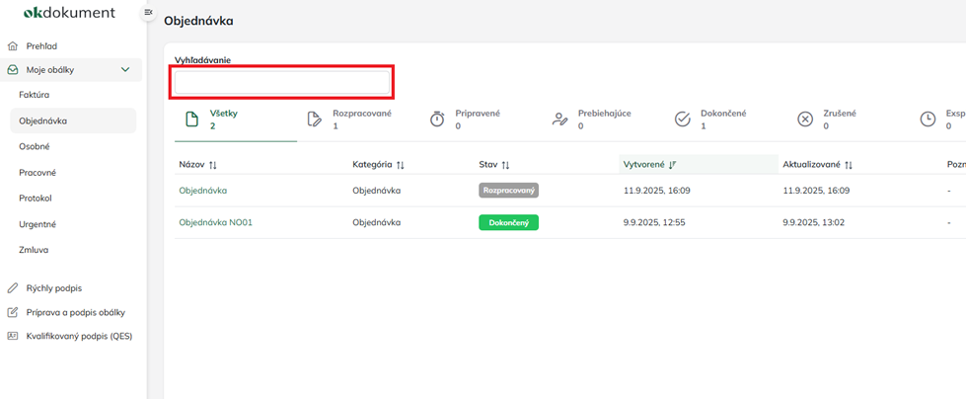Image resolution: width=966 pixels, height=399 pixels.
Task: Click the Moje obálky envelope icon
Action: (x=13, y=70)
